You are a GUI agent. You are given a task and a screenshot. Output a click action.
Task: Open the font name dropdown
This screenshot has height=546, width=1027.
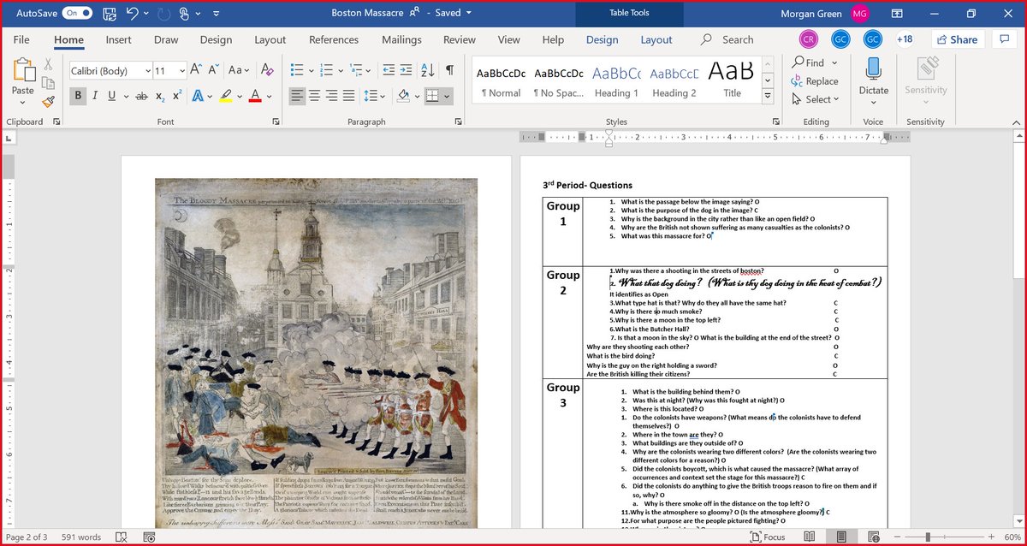coord(147,71)
